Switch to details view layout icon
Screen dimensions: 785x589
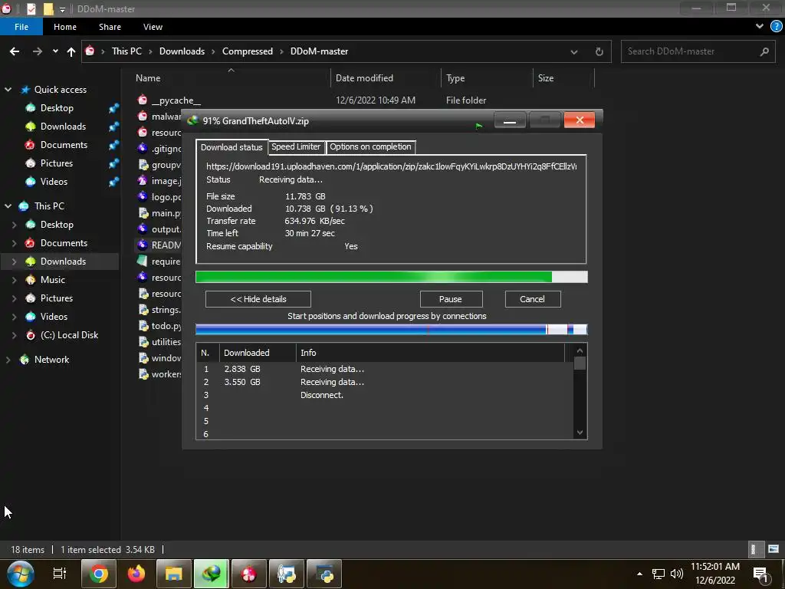coord(753,549)
